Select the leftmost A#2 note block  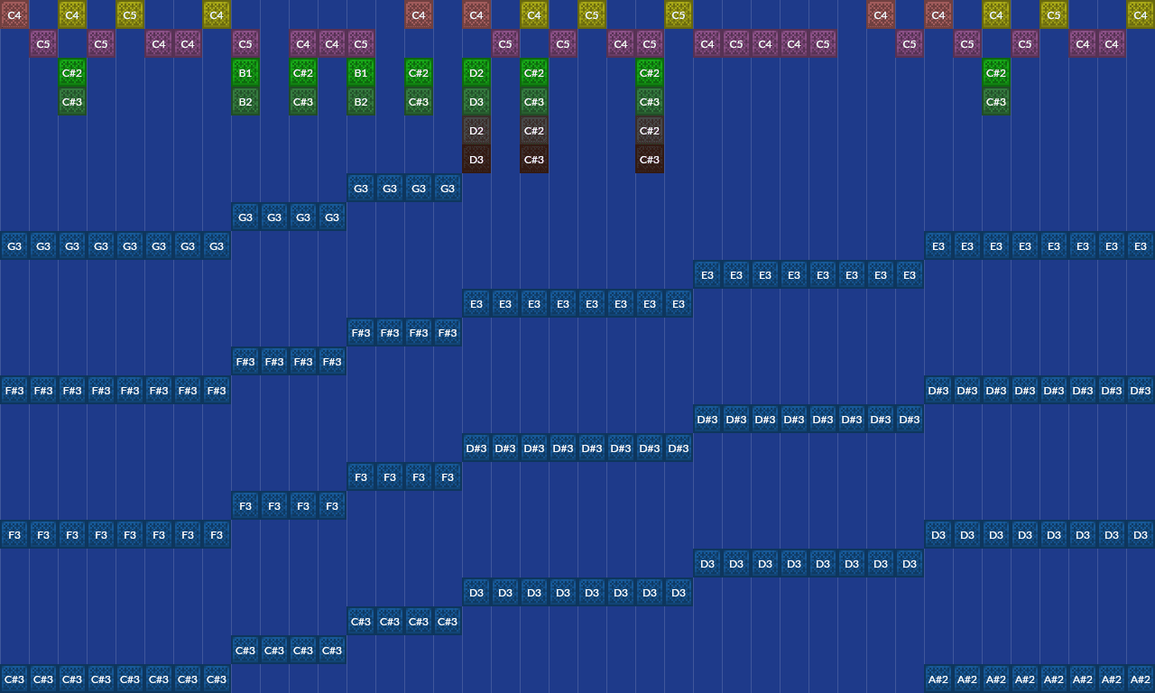click(938, 679)
